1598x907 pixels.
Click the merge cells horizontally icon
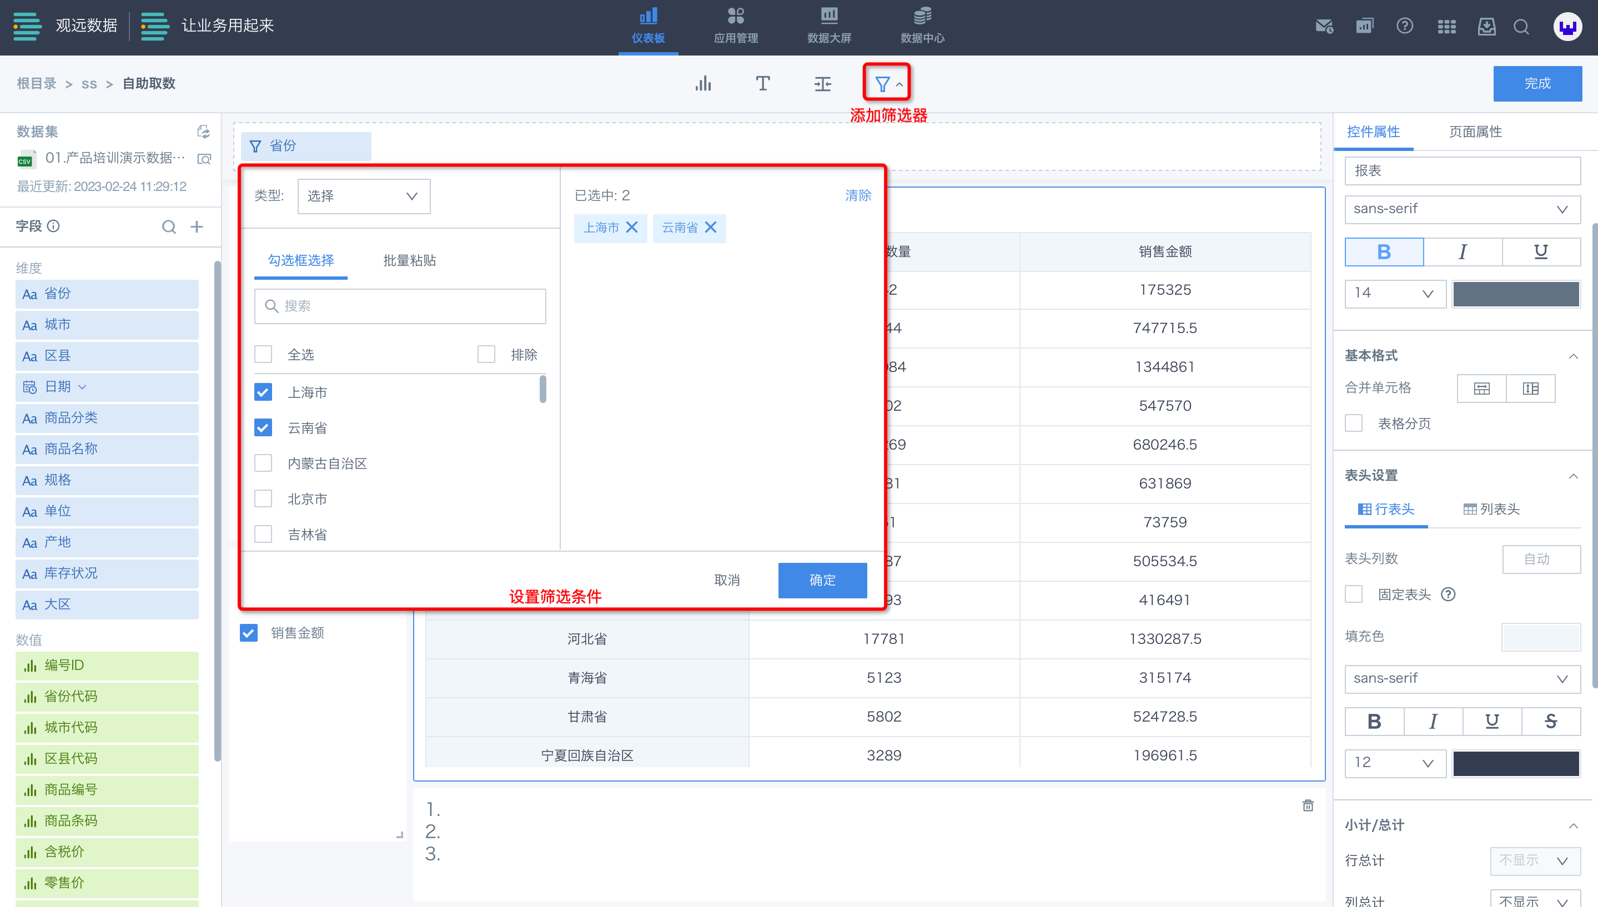pos(1481,389)
